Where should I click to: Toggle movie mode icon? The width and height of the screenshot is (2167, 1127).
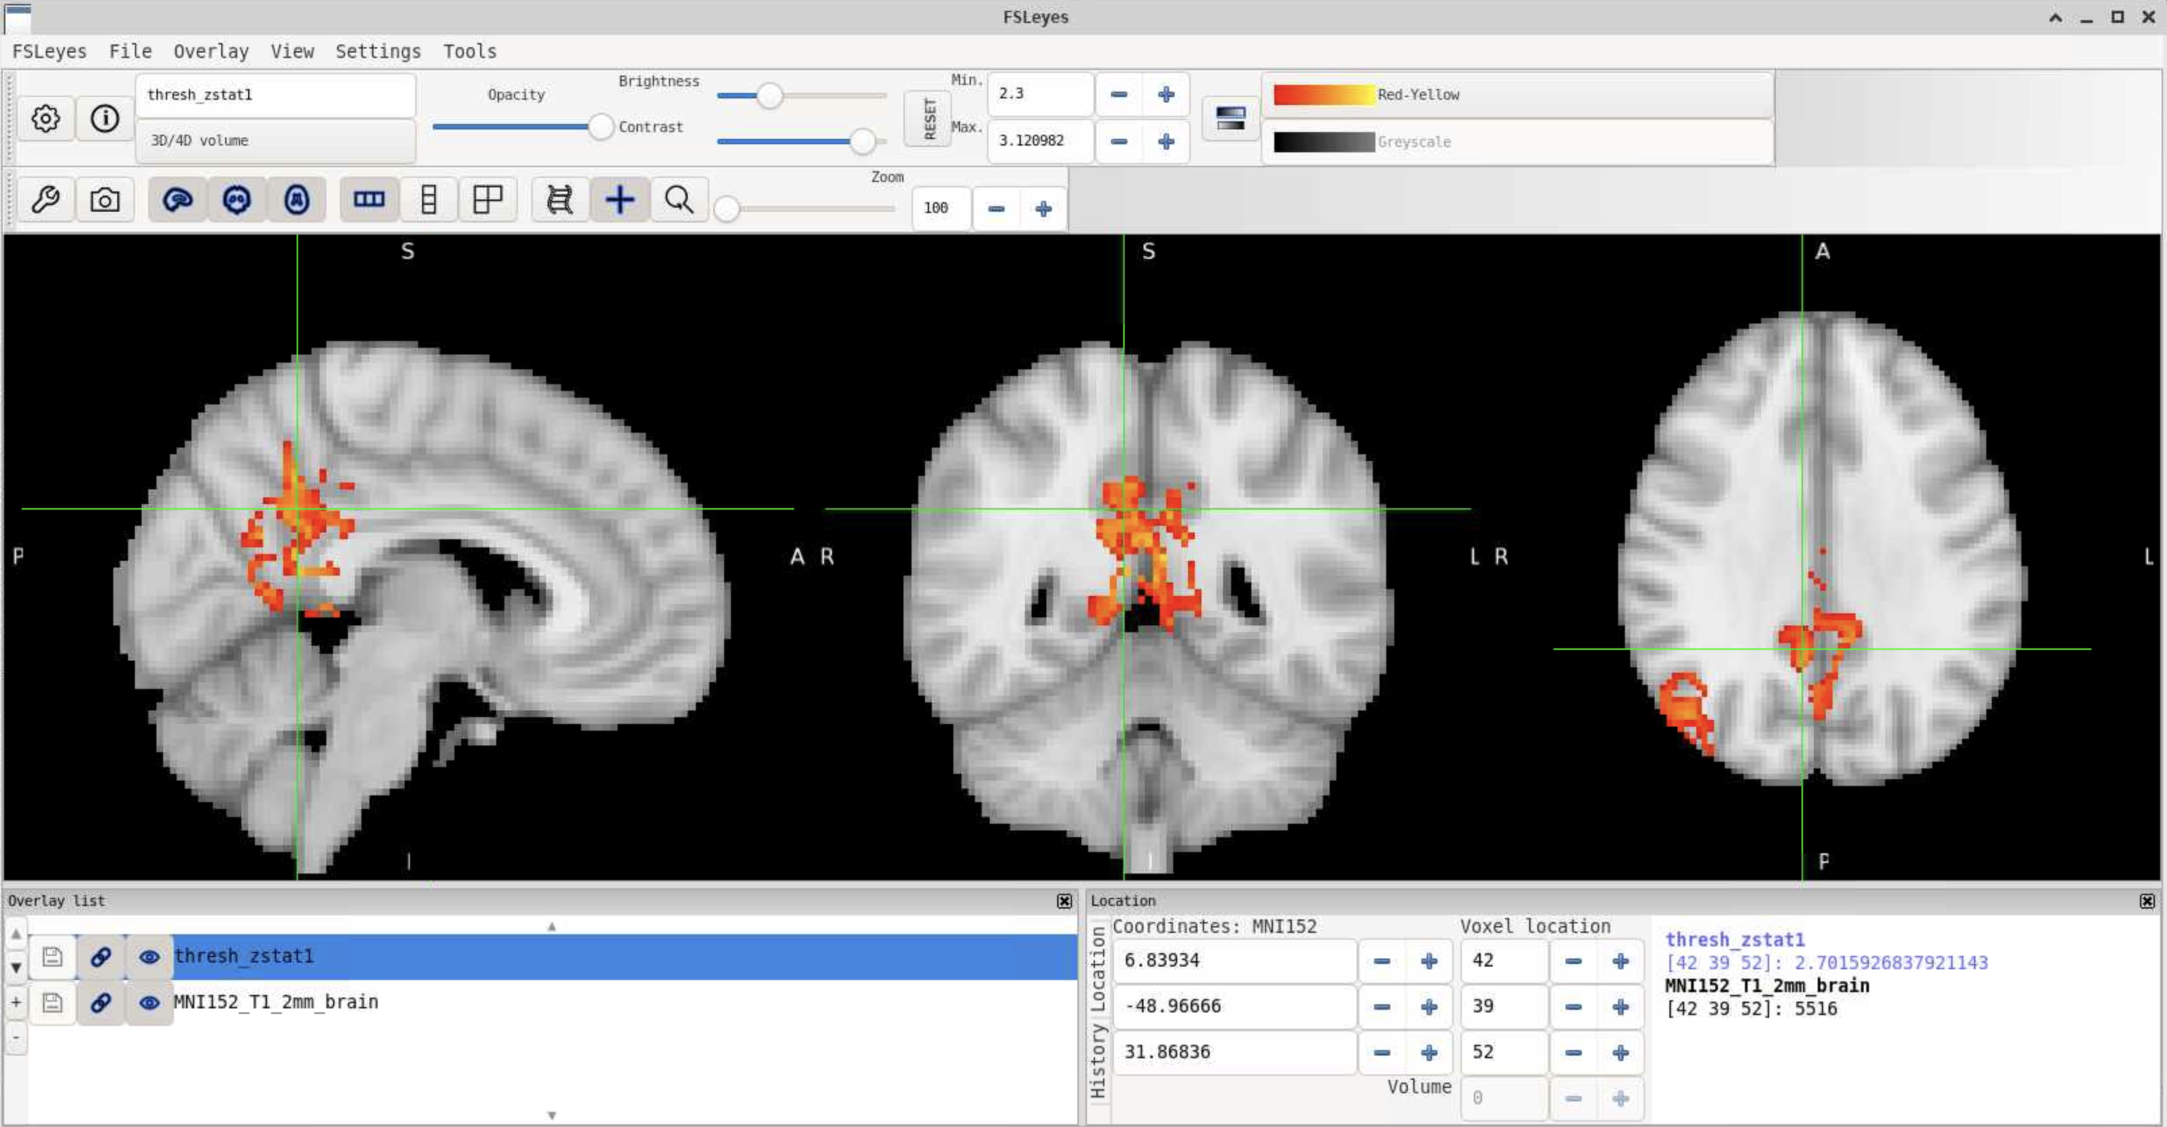click(x=560, y=200)
